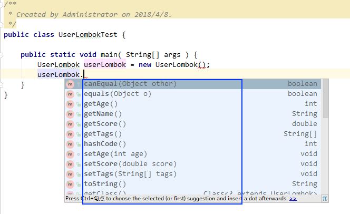Image resolution: width=350 pixels, height=214 pixels.
Task: Pick getAge() from completion list
Action: (x=193, y=104)
